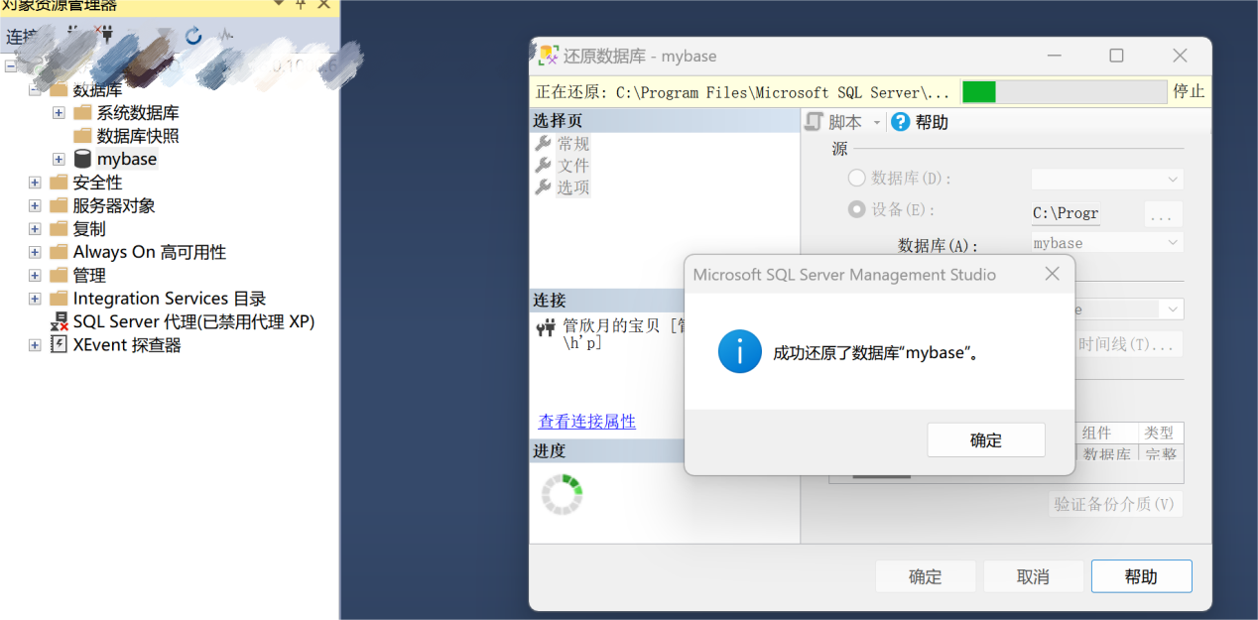This screenshot has height=620, width=1258.
Task: Expand the 复制 node
Action: (x=35, y=229)
